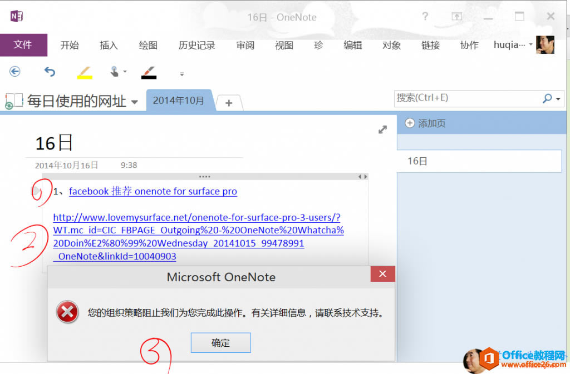Switch to the 绘图 ribbon tab

tap(148, 46)
